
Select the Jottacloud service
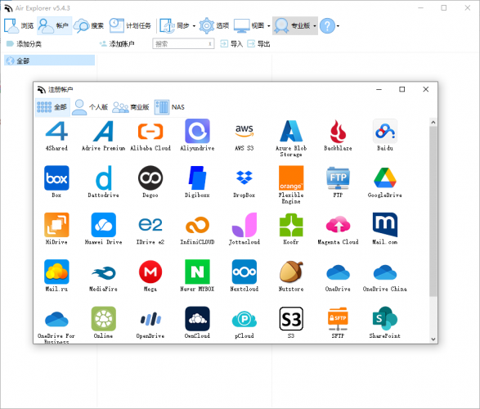(x=244, y=225)
